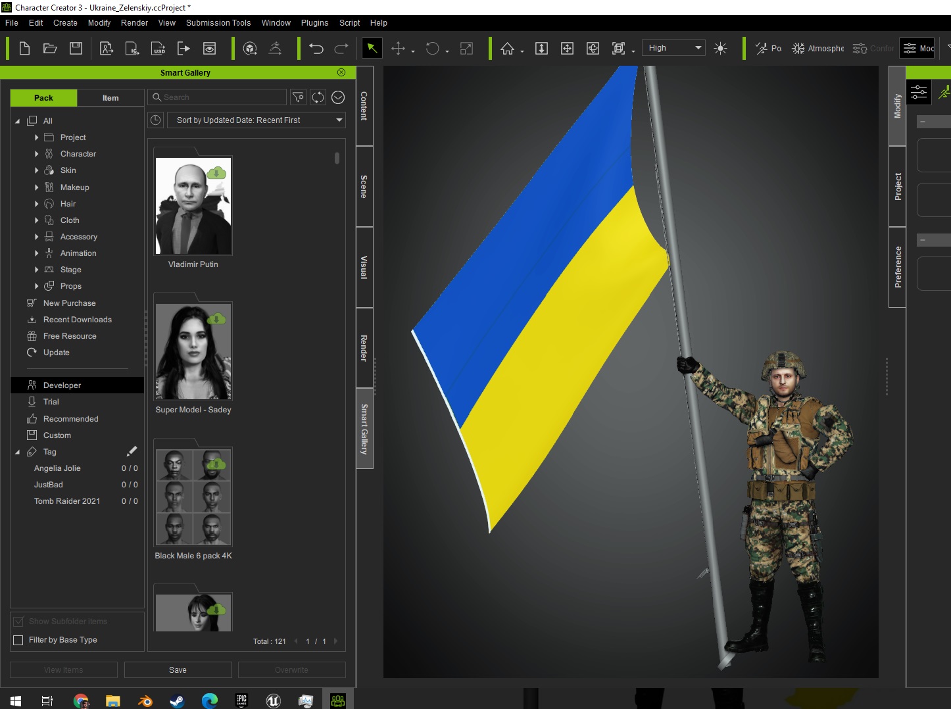Open the Modify menu
The width and height of the screenshot is (951, 709).
point(99,22)
